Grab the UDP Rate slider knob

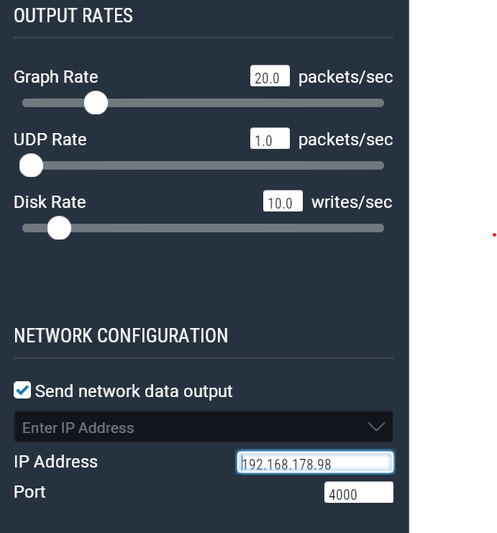tap(31, 165)
